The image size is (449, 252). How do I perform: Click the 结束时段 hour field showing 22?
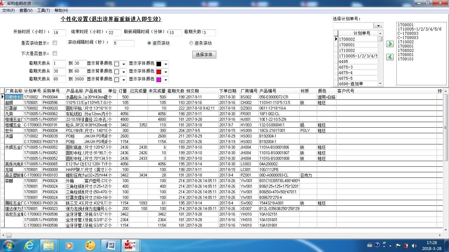tap(115, 32)
